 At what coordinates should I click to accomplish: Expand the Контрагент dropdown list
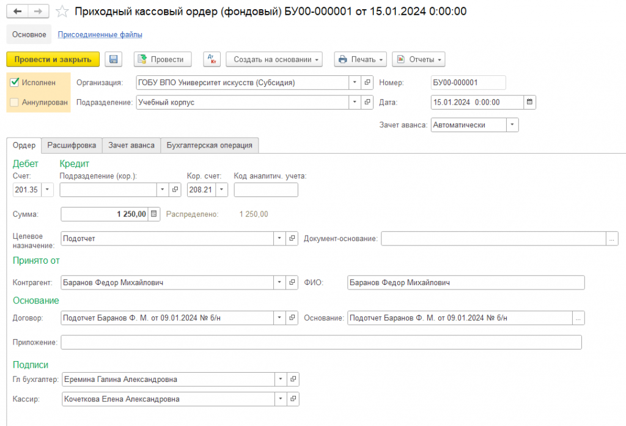279,283
